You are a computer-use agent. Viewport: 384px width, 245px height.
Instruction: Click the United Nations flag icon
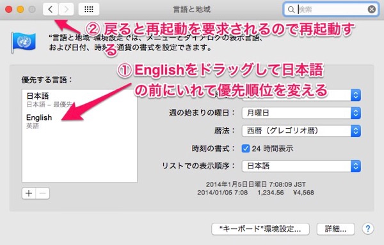[x=24, y=42]
